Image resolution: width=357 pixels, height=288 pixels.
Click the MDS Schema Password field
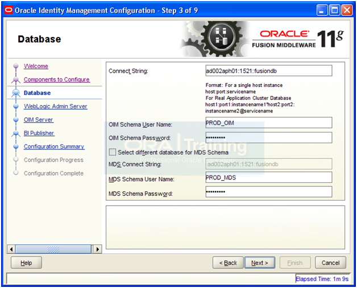tap(269, 192)
